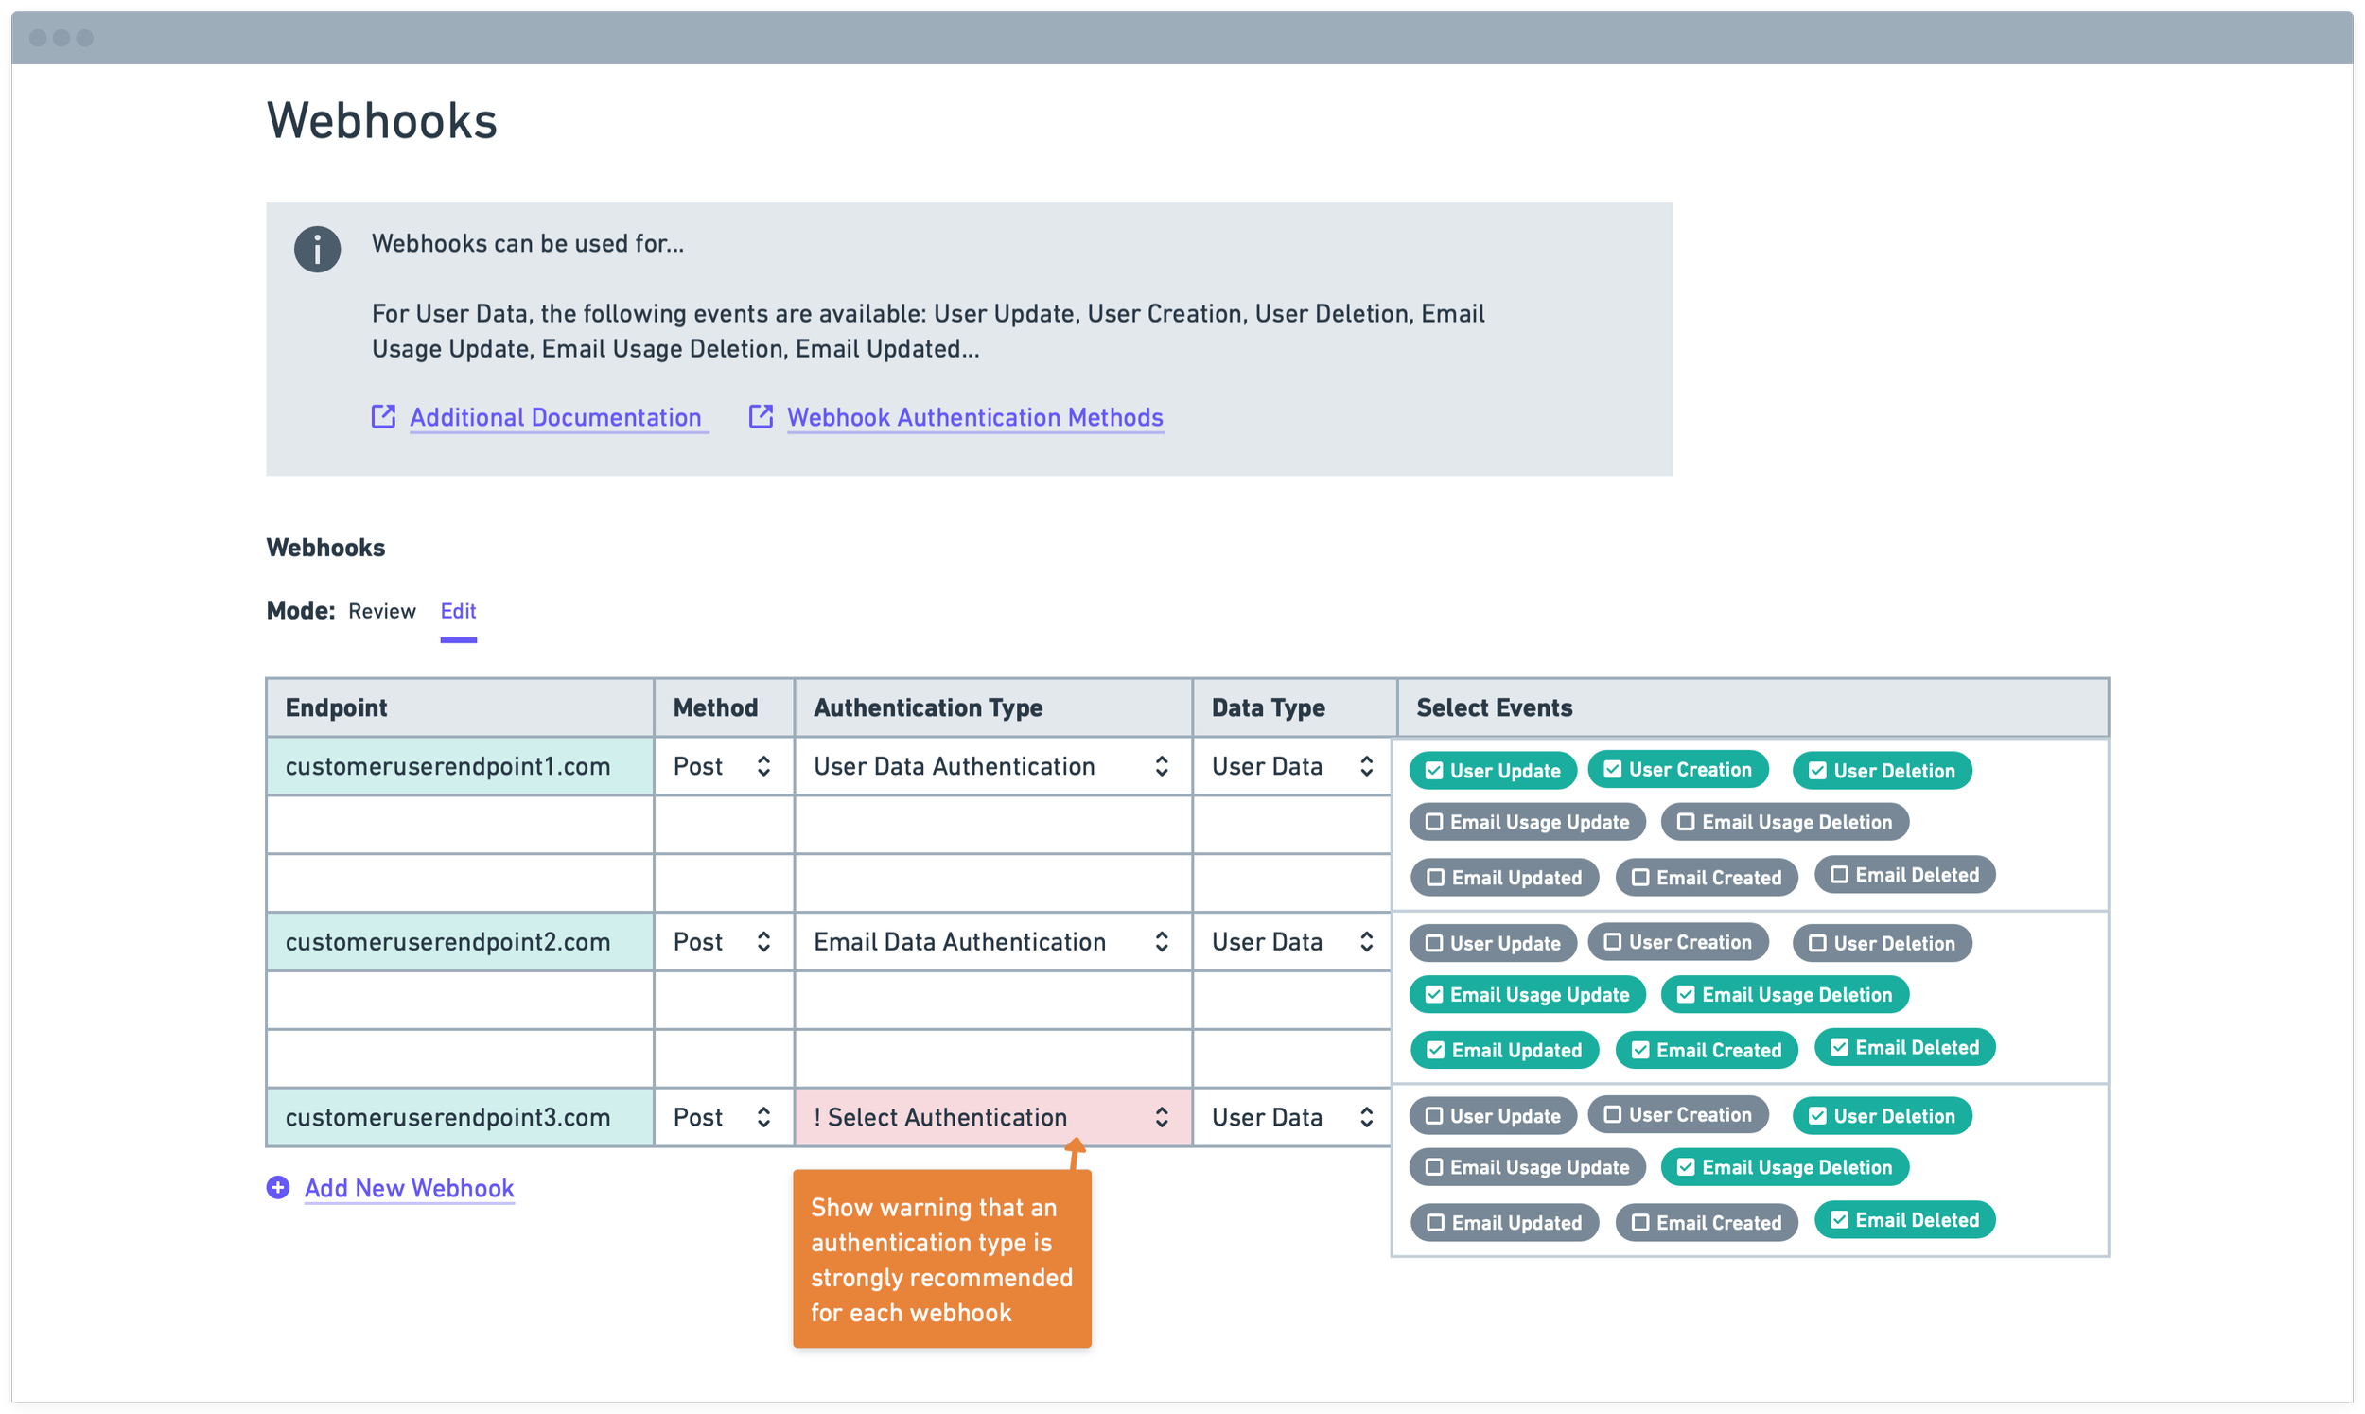
Task: Click the info circle icon
Action: (317, 250)
